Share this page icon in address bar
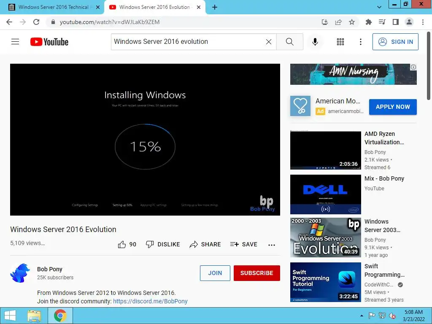Image resolution: width=432 pixels, height=324 pixels. 338,22
